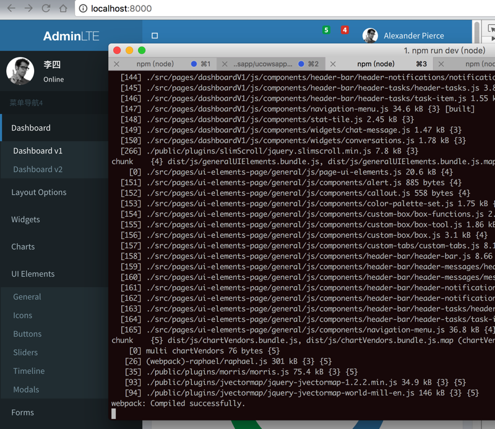
Task: Select the npm (node) terminal tab ⌘3
Action: [x=379, y=64]
